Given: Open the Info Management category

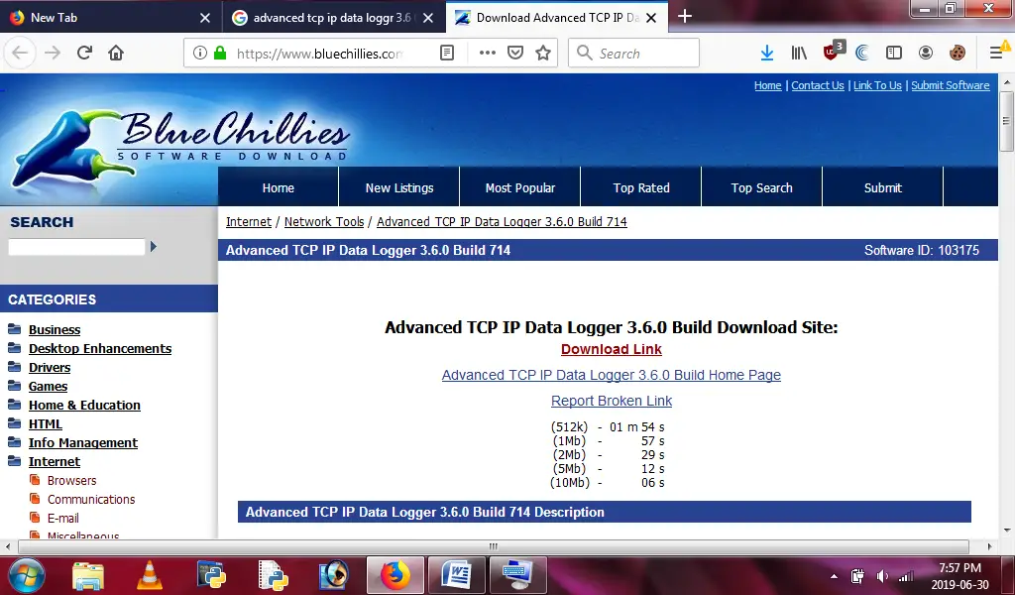Looking at the screenshot, I should [83, 442].
